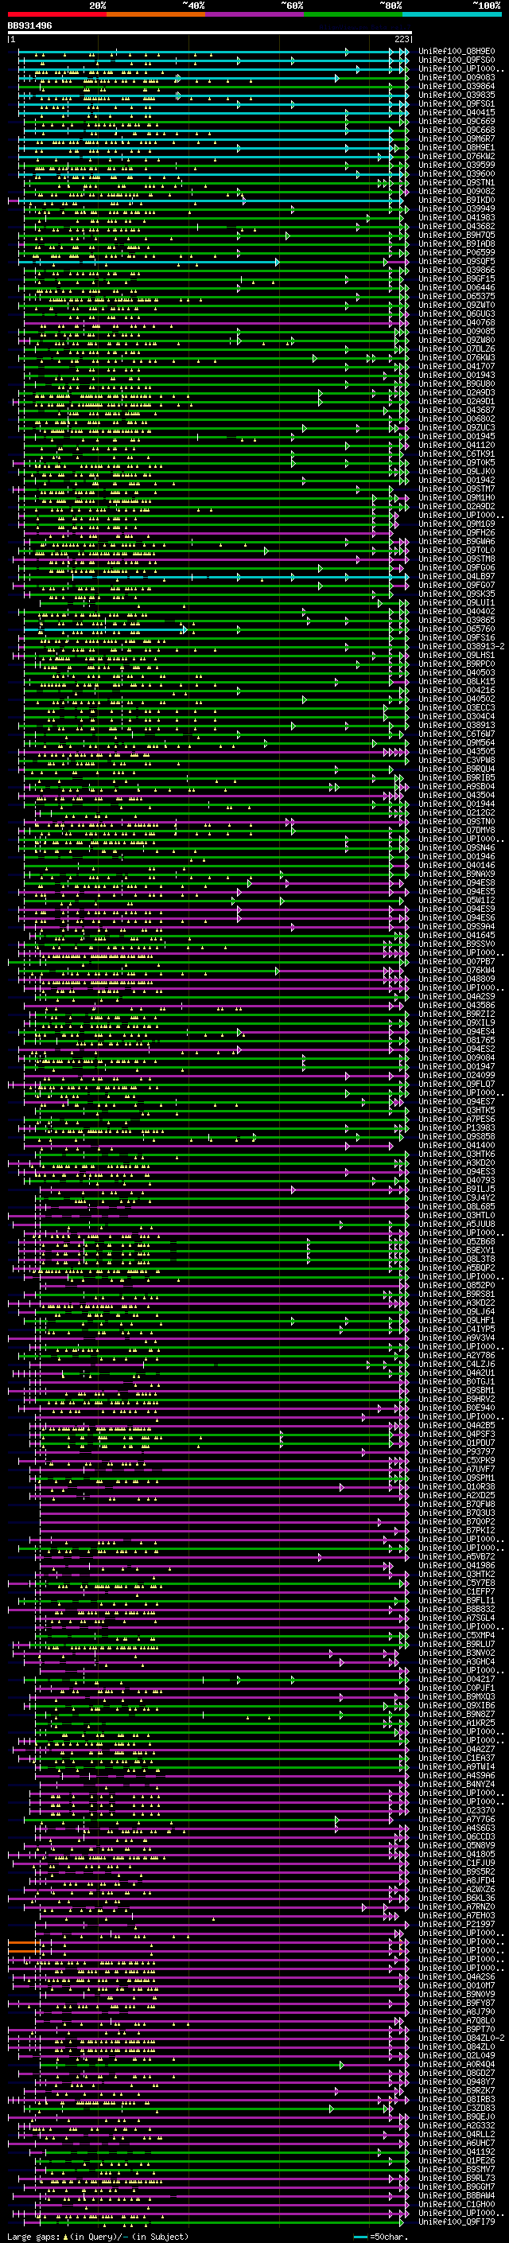Click the white query sequence ruler bar
The width and height of the screenshot is (509, 2243).
(210, 32)
